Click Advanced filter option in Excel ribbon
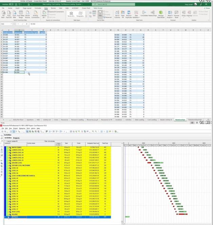The height and width of the screenshot is (225, 213). pyautogui.click(x=108, y=17)
